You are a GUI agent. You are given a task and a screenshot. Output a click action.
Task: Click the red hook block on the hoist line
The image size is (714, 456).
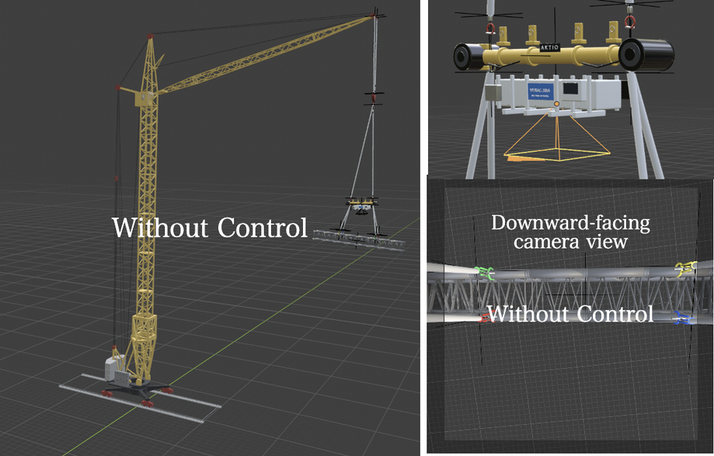click(x=374, y=97)
